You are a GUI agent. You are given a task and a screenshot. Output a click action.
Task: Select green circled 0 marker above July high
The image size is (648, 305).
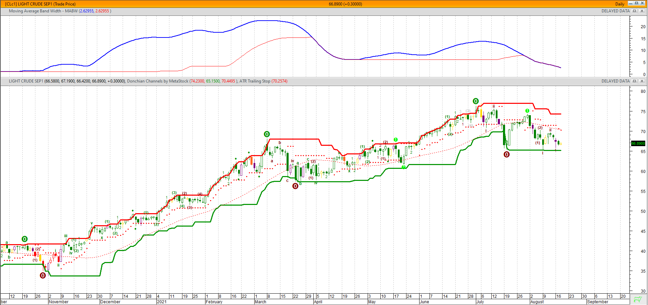point(476,101)
